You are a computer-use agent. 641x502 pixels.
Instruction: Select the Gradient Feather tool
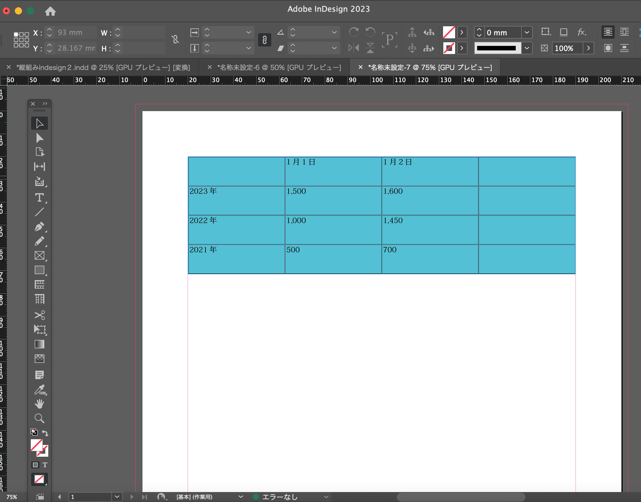[40, 359]
